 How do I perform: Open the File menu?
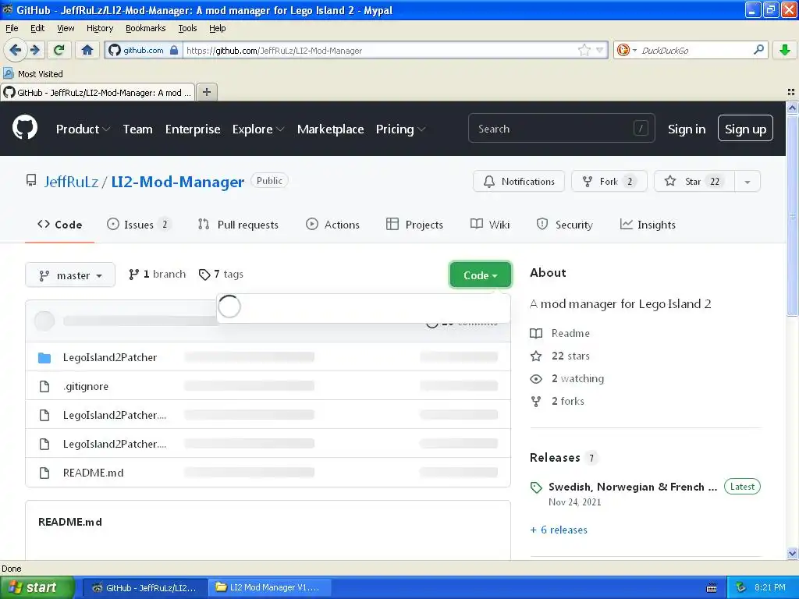pyautogui.click(x=12, y=28)
